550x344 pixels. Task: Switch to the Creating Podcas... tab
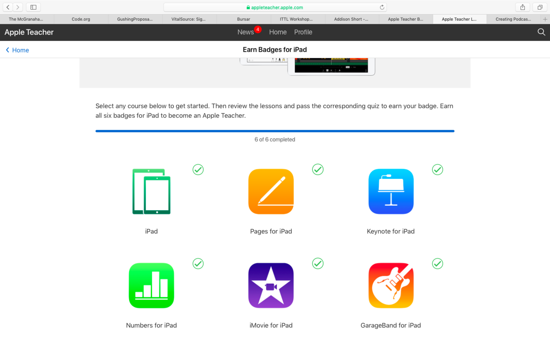pyautogui.click(x=513, y=19)
